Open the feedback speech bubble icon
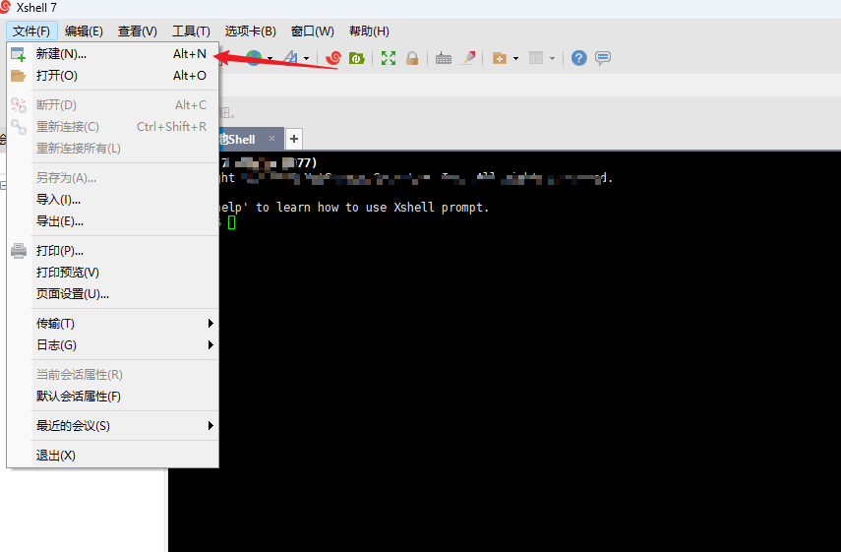841x552 pixels. [603, 58]
